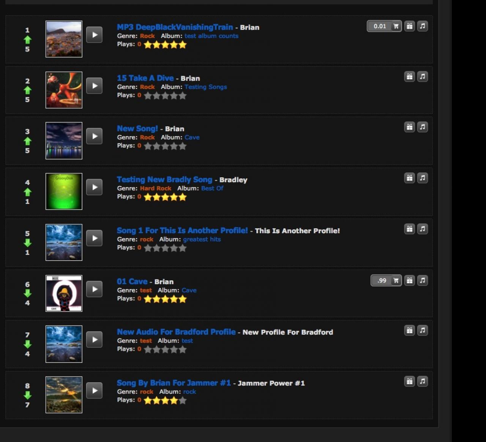This screenshot has width=486, height=442.
Task: Open the MP3 DeepBlackVanishingTrain song title link
Action: 175,27
